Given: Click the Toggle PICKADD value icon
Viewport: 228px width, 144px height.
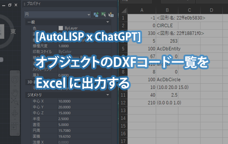Looking at the screenshot, I should 95,15.
